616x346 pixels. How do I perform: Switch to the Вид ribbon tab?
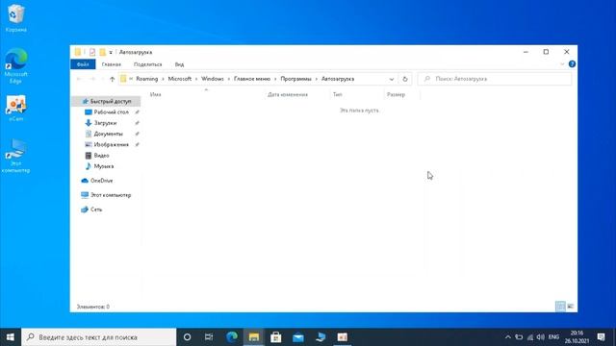click(179, 64)
